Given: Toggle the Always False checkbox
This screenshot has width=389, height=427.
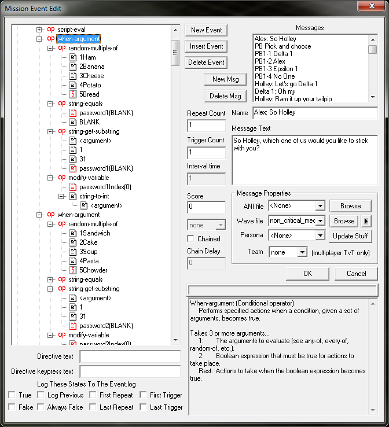Looking at the screenshot, I should (41, 407).
